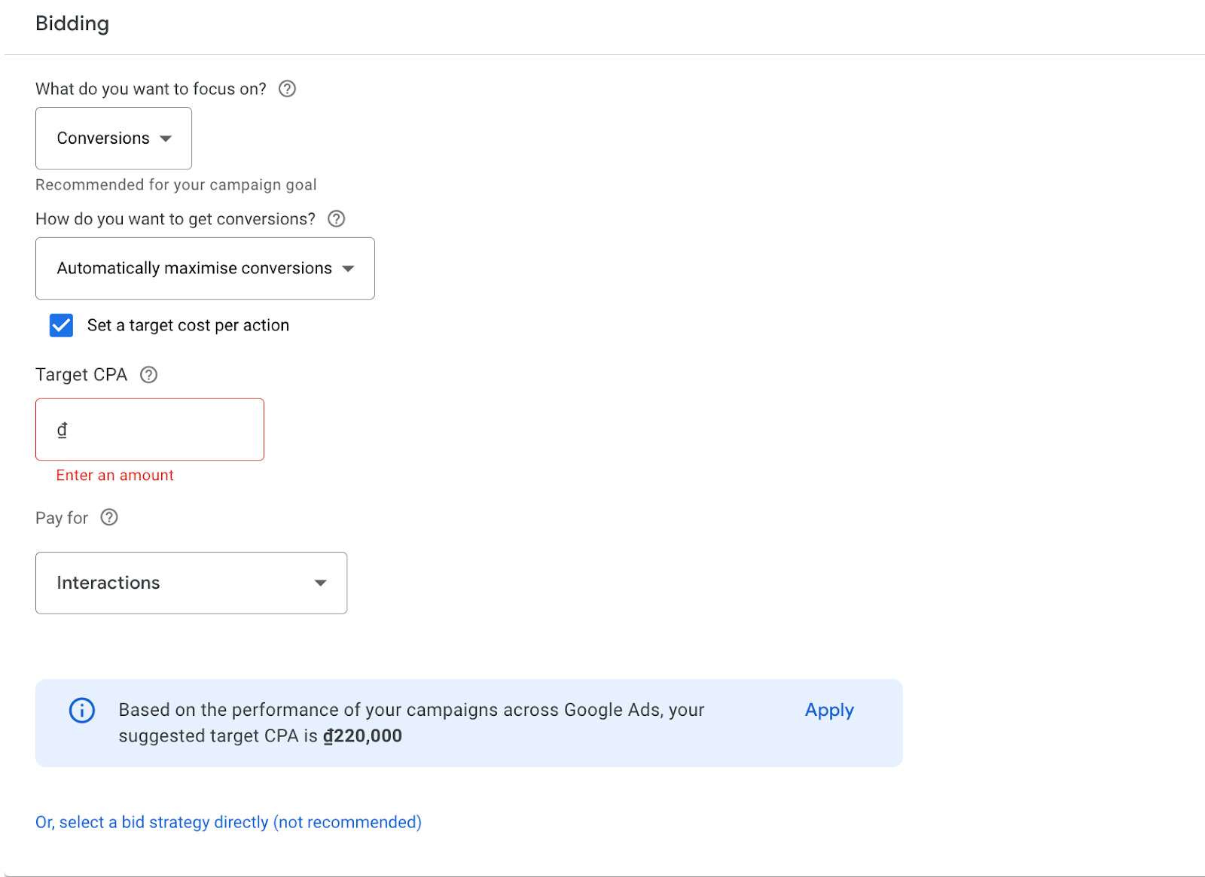Select a bid strategy directly link
Image resolution: width=1205 pixels, height=877 pixels.
[x=228, y=822]
